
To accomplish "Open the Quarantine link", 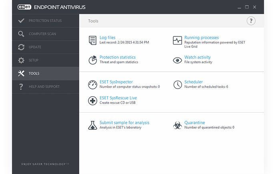I will coord(195,122).
